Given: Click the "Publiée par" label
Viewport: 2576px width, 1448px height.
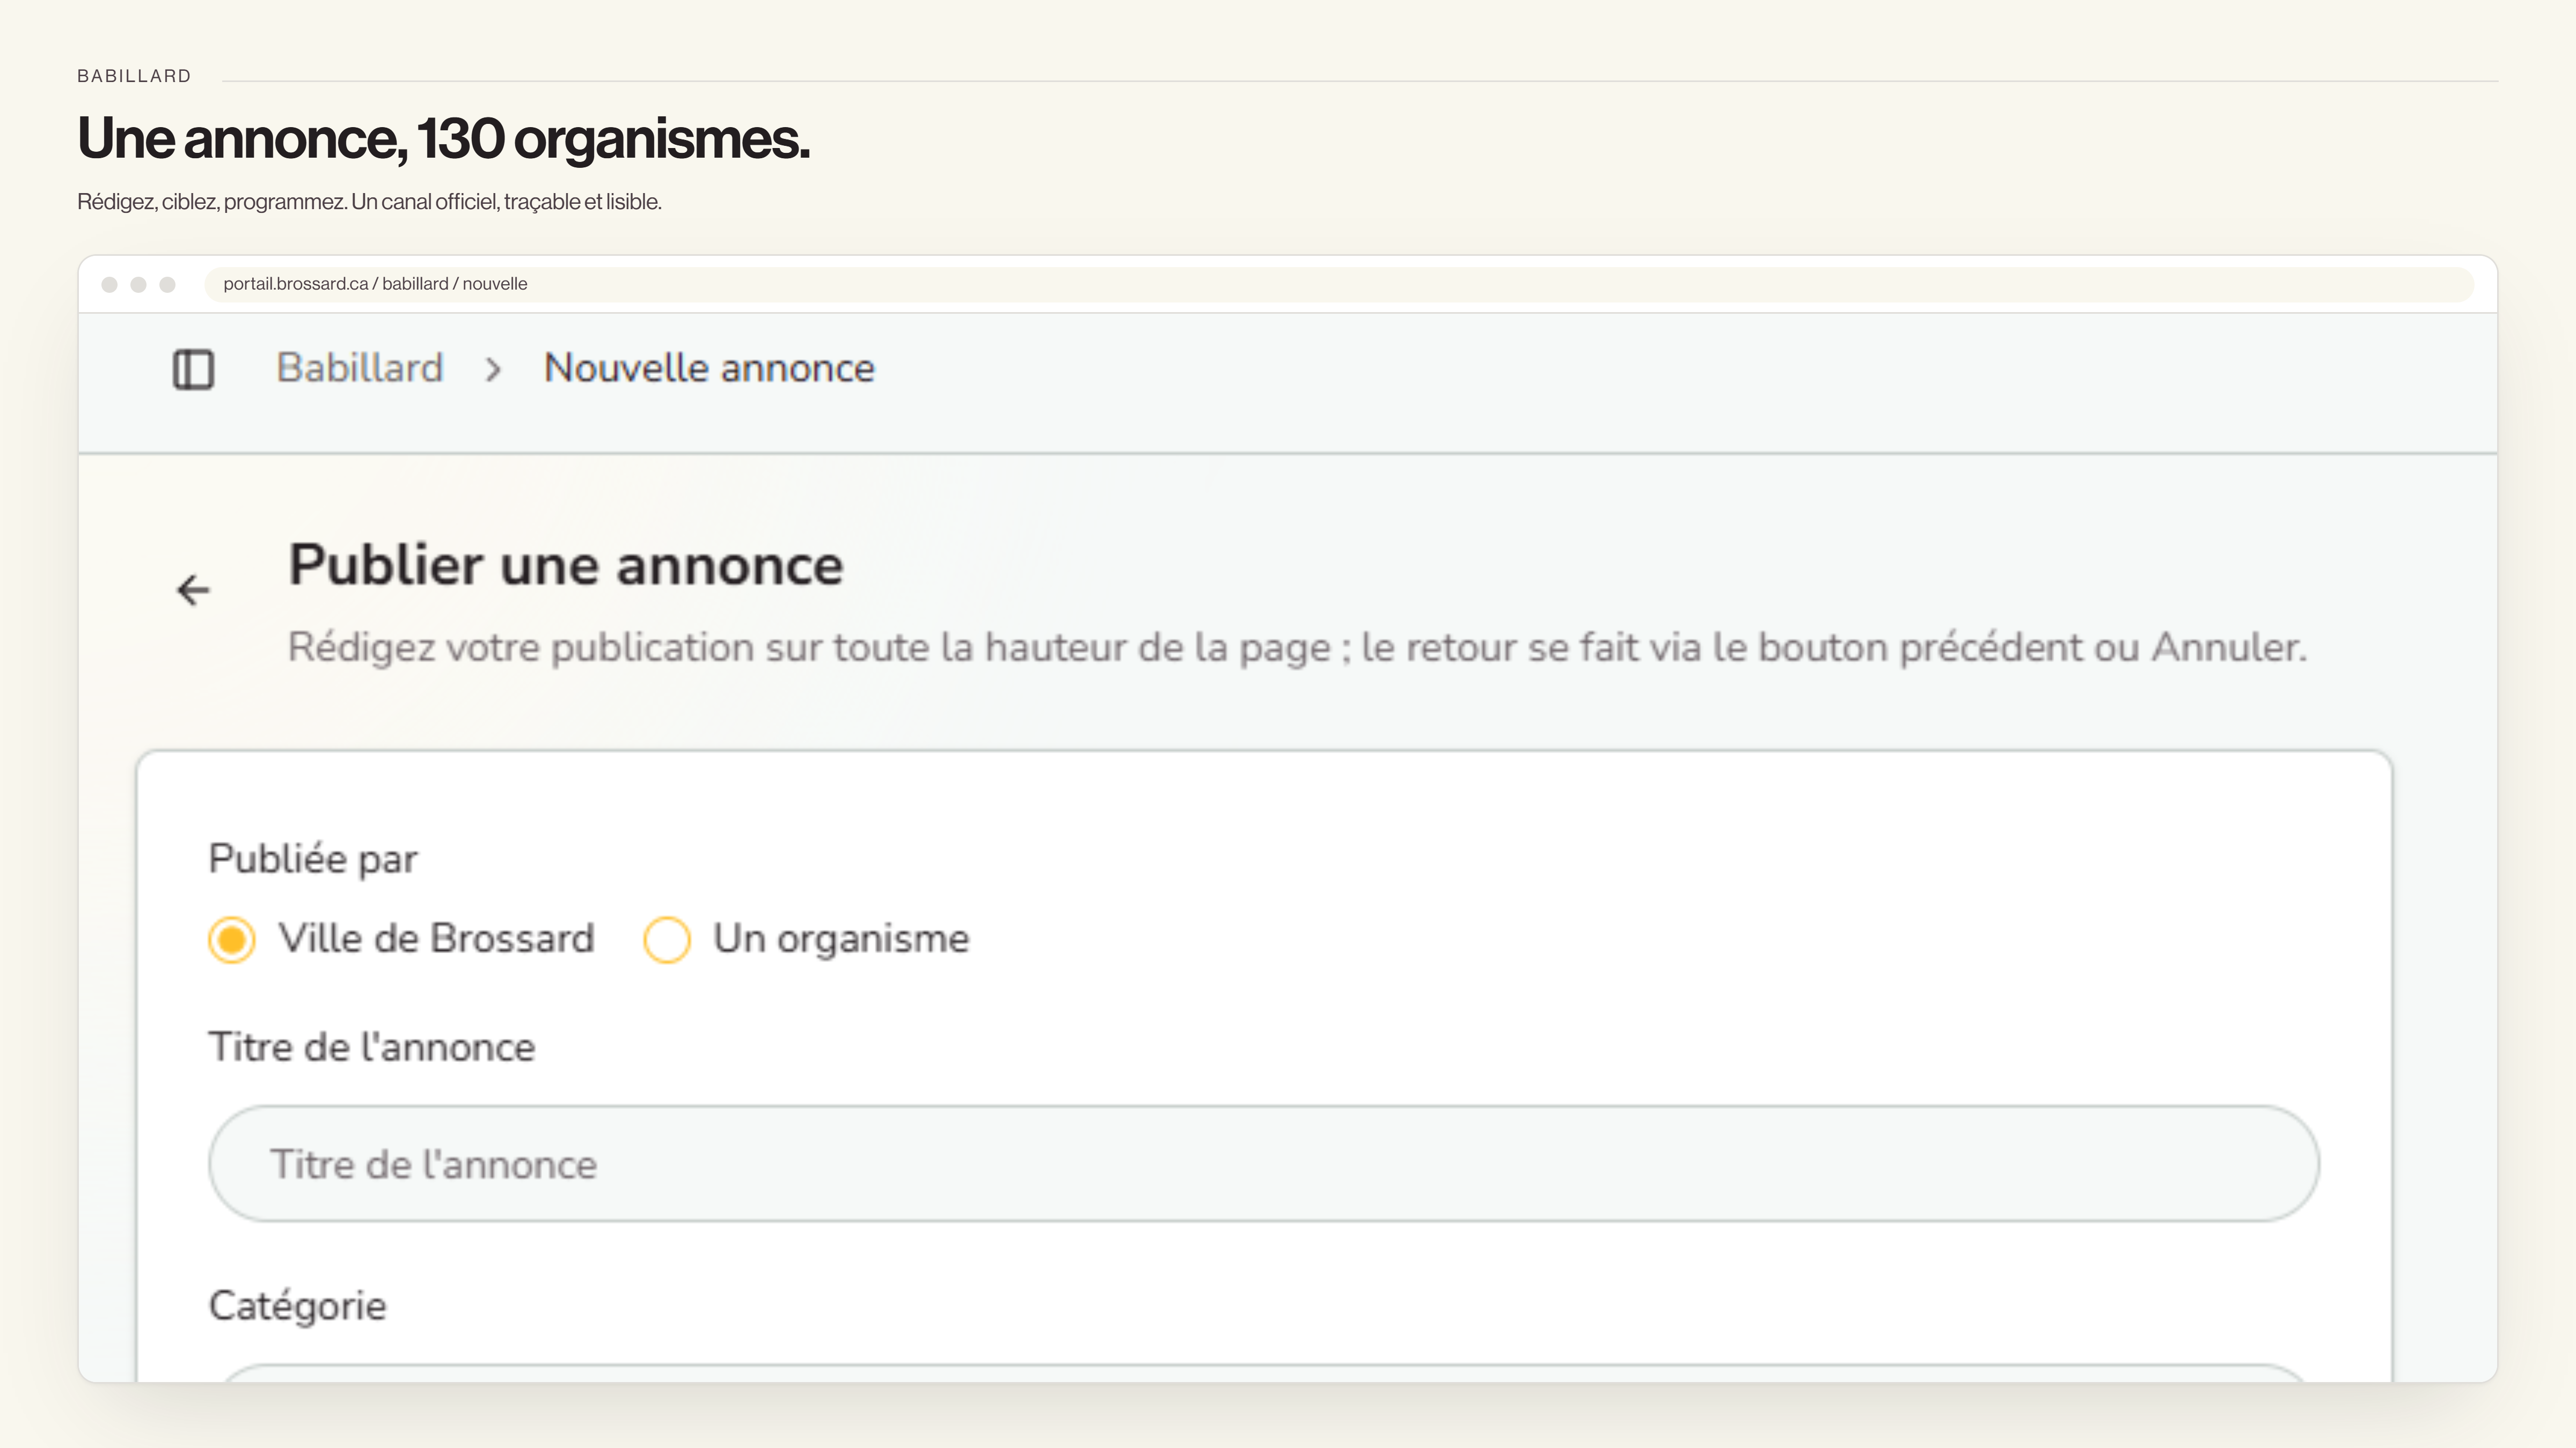Looking at the screenshot, I should 313,859.
